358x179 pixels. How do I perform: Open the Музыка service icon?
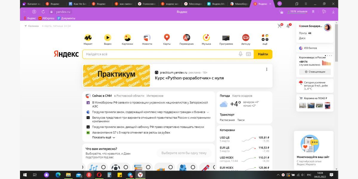[206, 38]
